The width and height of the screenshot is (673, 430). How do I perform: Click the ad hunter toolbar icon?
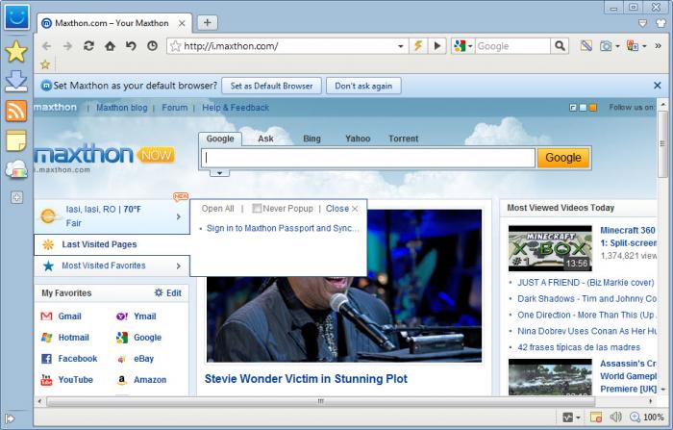point(586,46)
